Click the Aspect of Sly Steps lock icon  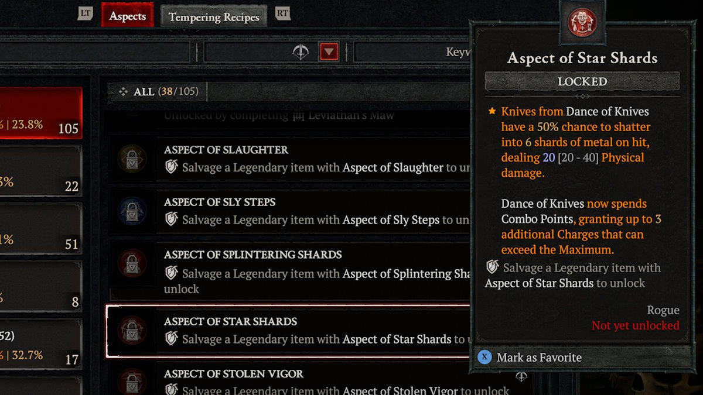click(132, 211)
